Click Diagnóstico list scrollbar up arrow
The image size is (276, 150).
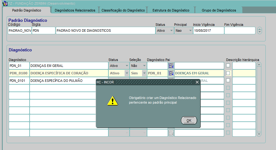pyautogui.click(x=259, y=64)
